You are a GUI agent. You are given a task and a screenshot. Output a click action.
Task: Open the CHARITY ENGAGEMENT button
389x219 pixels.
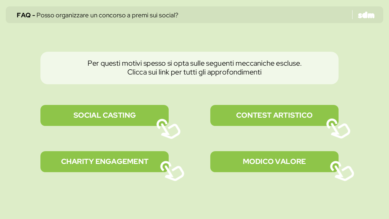click(105, 162)
